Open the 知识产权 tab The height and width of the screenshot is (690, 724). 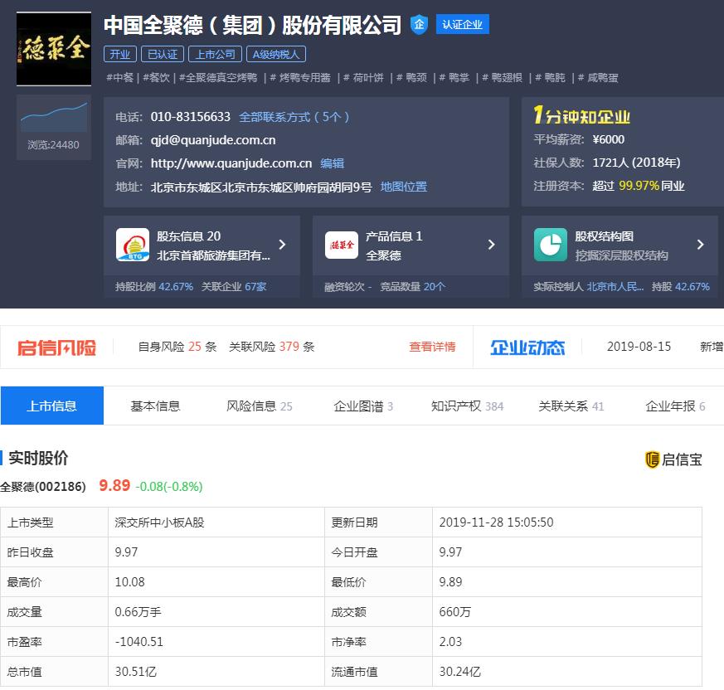pos(456,406)
